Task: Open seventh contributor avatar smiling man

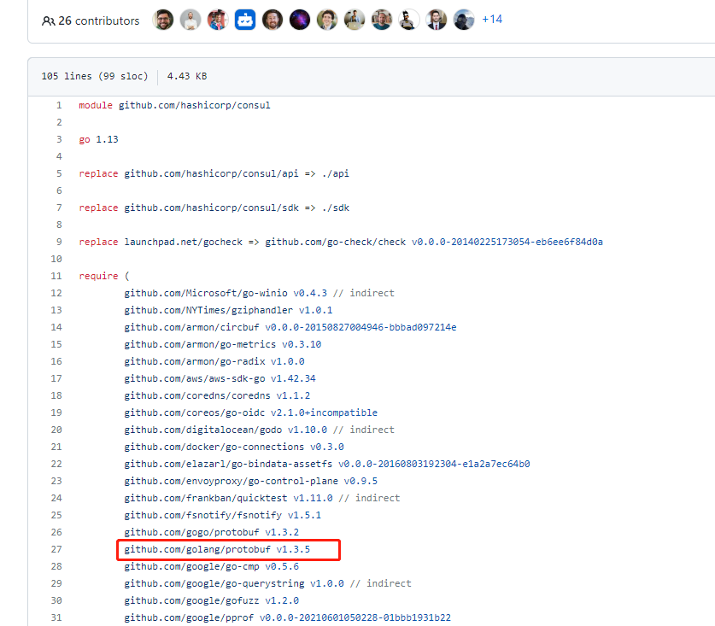Action: coord(327,20)
